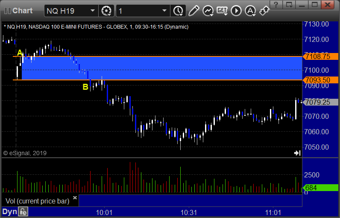Click the Chart grip title icon

(8, 11)
